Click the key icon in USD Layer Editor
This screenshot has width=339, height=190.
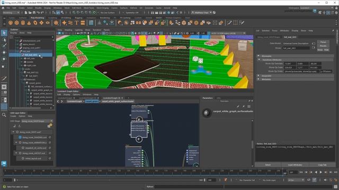[x=50, y=126]
